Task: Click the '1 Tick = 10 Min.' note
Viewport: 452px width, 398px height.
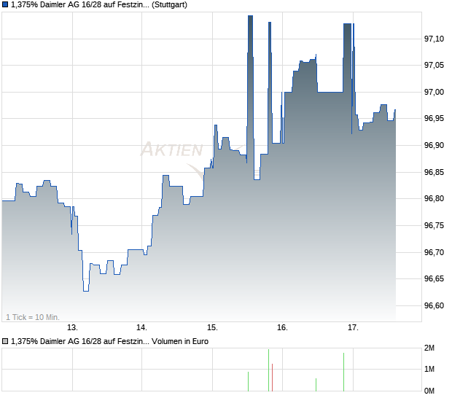Action: [33, 317]
